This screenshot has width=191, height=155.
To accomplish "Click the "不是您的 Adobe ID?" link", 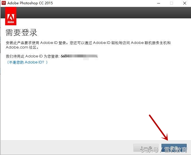I will (27, 62).
